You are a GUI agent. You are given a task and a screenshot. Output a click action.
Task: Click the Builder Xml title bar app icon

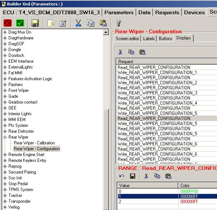(x=3, y=4)
